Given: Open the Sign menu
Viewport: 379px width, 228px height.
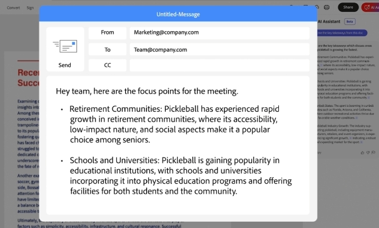Looking at the screenshot, I should point(30,7).
